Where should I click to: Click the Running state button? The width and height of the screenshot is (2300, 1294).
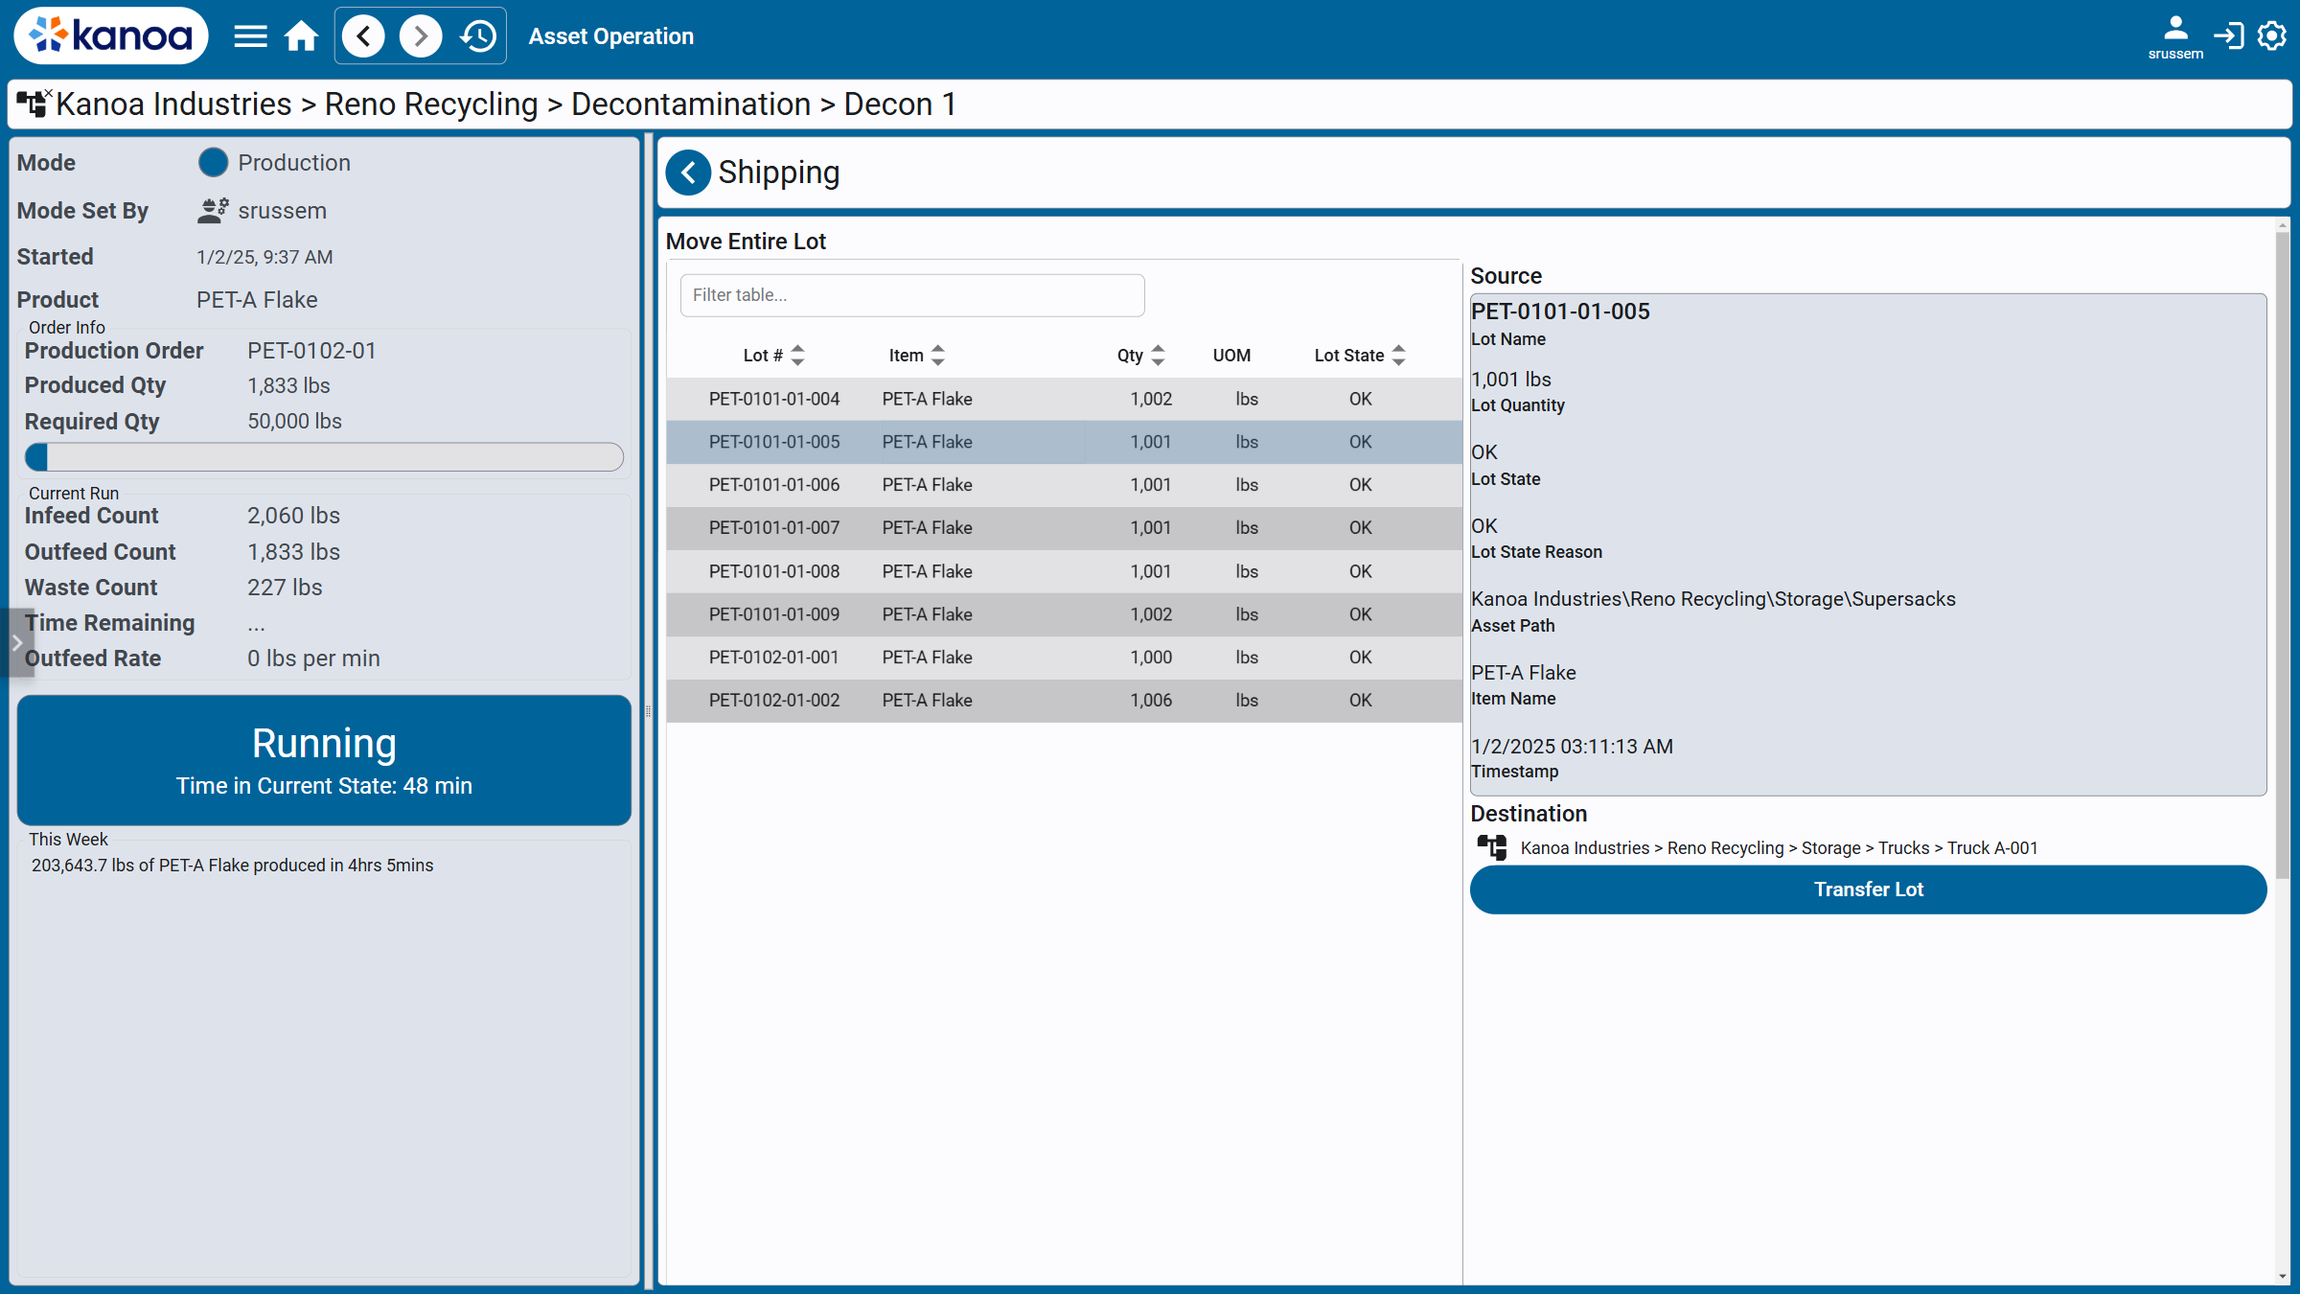324,760
